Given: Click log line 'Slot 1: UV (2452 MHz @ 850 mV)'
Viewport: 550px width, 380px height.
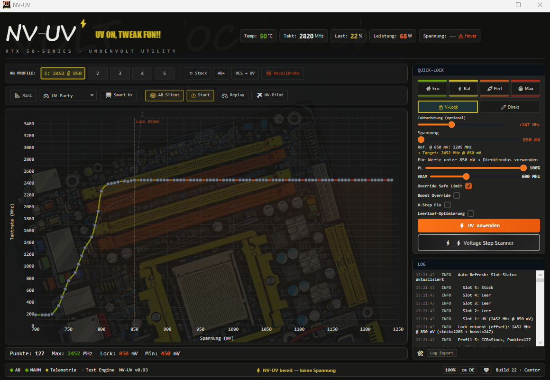Looking at the screenshot, I should pyautogui.click(x=474, y=319).
